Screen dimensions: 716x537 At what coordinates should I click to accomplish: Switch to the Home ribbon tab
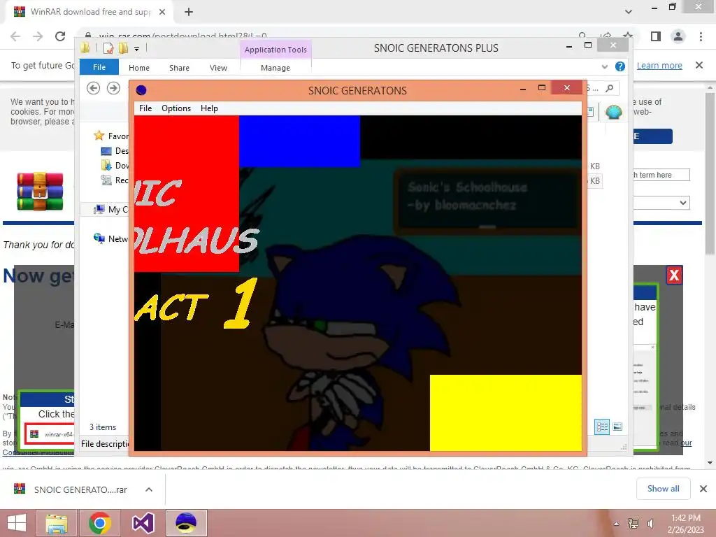139,68
